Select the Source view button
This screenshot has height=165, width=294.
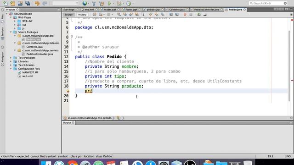[x=68, y=15]
